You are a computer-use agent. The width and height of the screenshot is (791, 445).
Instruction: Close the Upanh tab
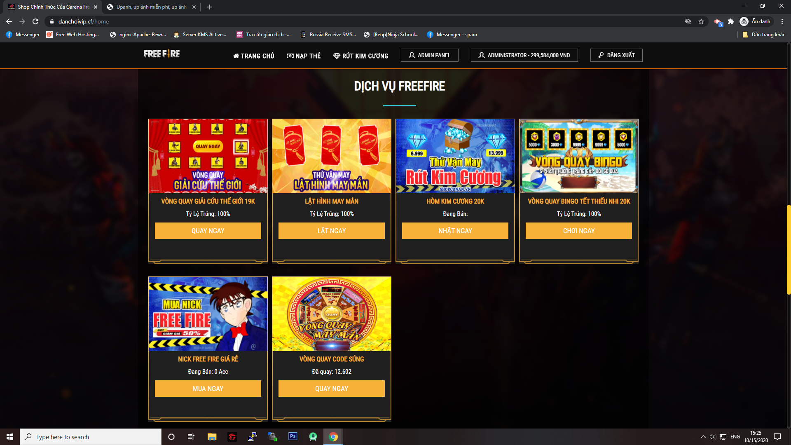(194, 7)
